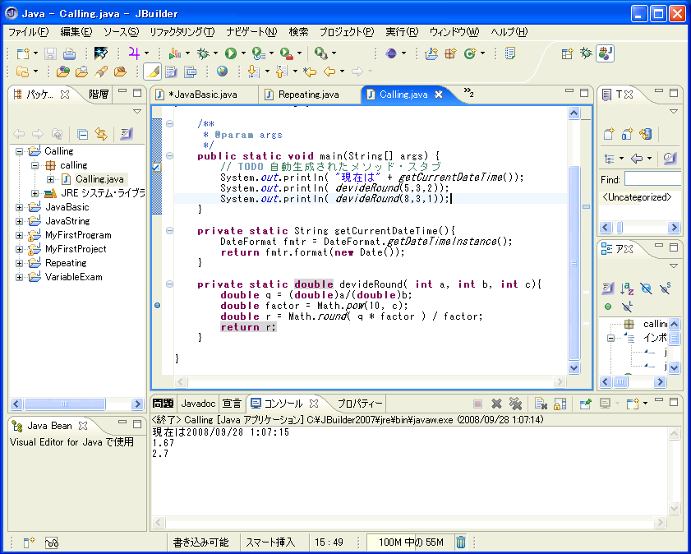Run garbage collector trash icon

[461, 542]
